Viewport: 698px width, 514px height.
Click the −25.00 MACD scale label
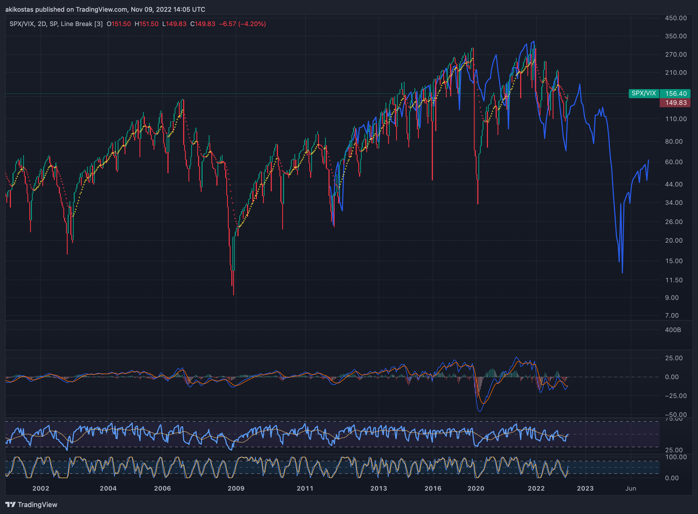pos(676,396)
